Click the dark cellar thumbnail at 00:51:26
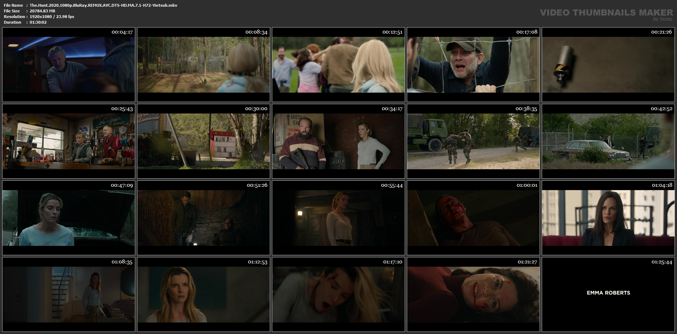The width and height of the screenshot is (677, 334). tap(203, 218)
